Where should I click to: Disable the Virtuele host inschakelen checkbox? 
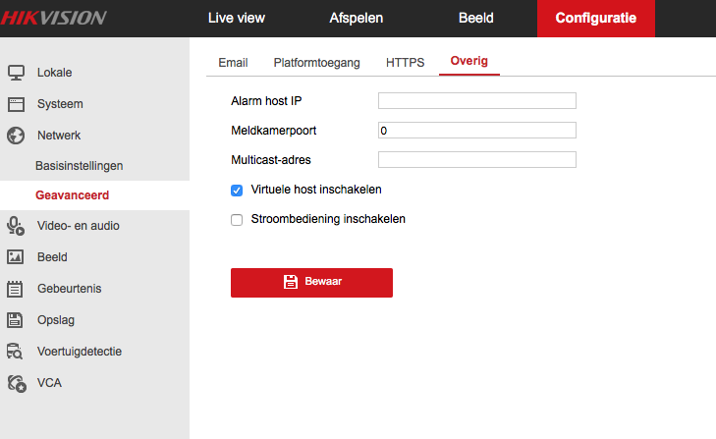(237, 190)
